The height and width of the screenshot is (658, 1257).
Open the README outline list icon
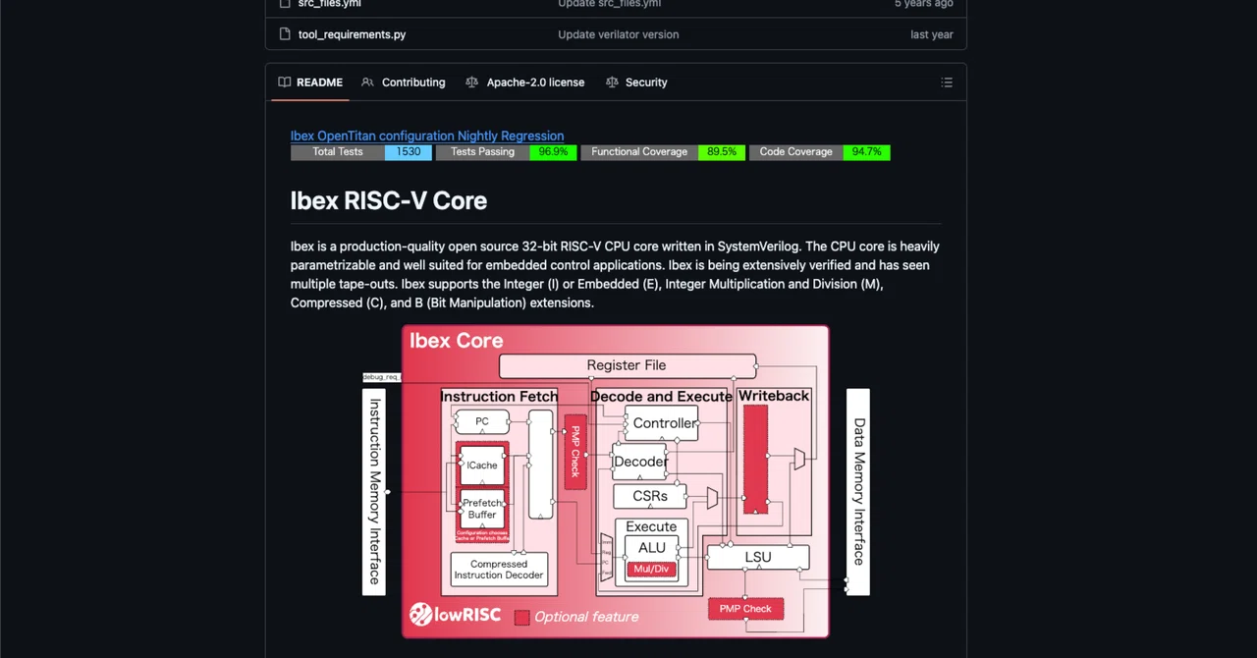947,82
